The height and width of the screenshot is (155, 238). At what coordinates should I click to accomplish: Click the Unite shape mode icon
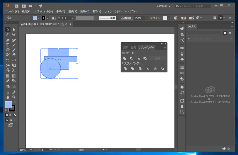pyautogui.click(x=125, y=58)
